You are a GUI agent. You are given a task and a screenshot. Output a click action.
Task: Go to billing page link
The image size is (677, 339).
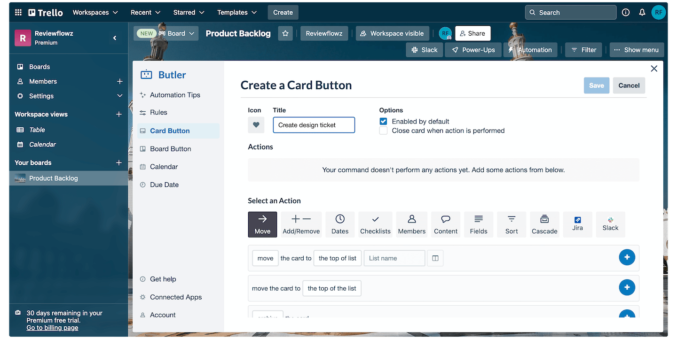coord(52,328)
